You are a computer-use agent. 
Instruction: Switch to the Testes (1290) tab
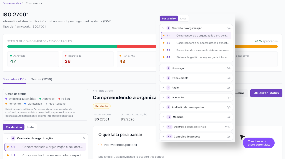(x=41, y=79)
